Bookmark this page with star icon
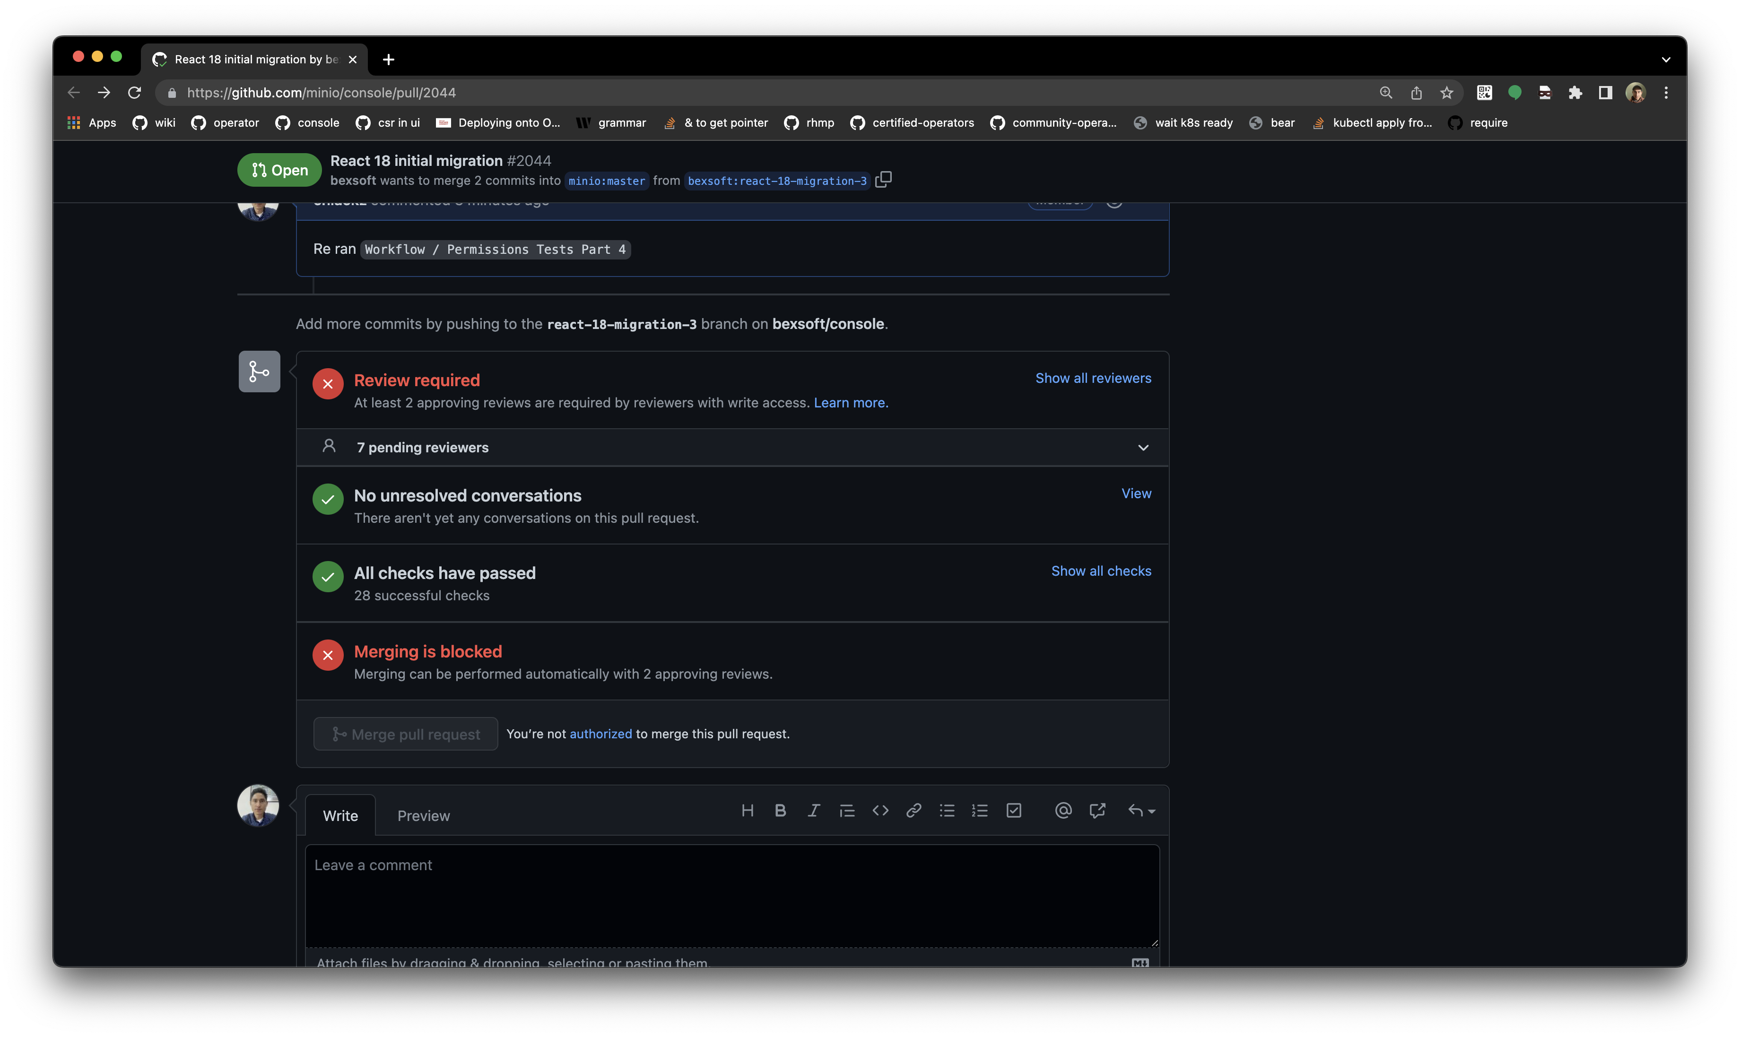 [1446, 93]
